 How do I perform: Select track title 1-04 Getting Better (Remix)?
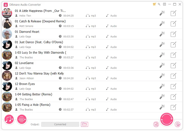point(34,94)
